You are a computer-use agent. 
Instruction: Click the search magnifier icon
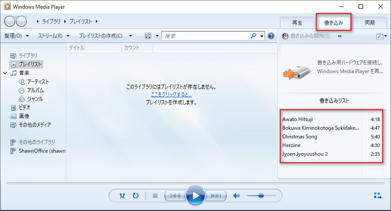[255, 36]
